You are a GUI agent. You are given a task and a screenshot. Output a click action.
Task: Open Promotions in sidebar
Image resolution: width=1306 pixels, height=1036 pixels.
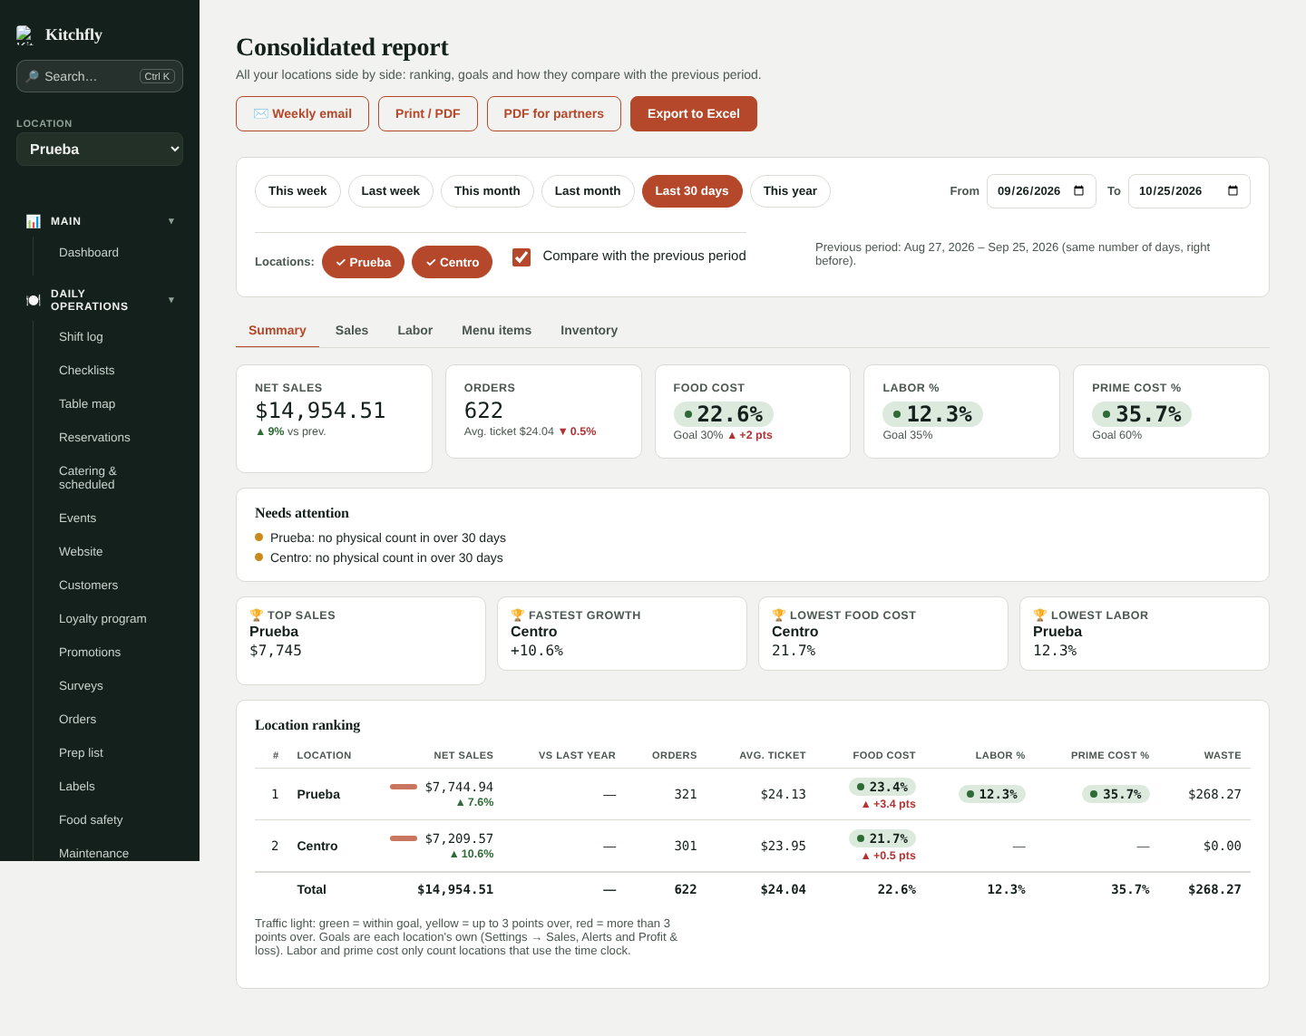click(90, 652)
